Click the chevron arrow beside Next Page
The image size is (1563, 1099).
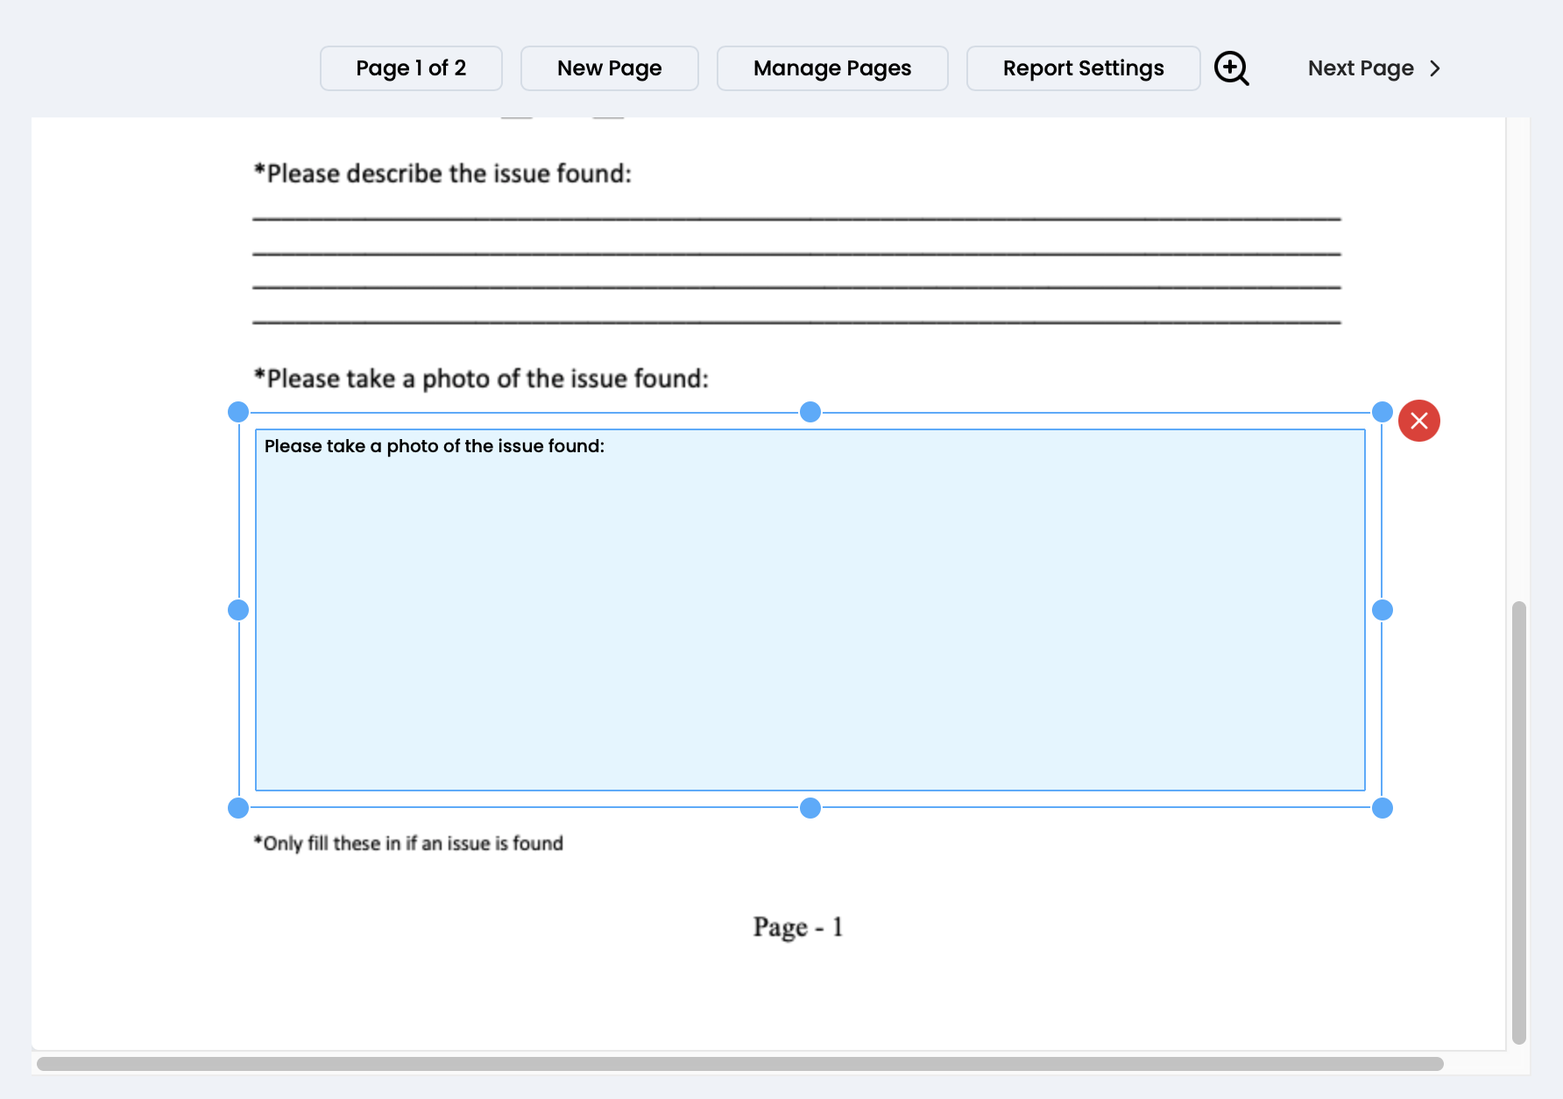point(1435,68)
